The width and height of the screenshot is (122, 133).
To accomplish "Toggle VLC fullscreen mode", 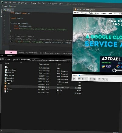I will pyautogui.click(x=91, y=79).
